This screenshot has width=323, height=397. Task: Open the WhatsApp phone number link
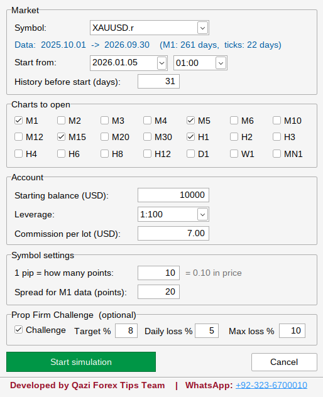[271, 385]
